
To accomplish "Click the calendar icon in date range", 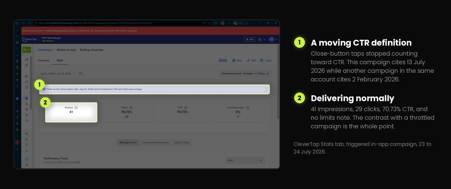I will [81, 74].
